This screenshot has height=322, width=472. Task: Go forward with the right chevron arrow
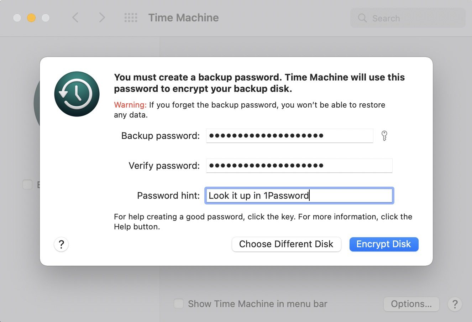coord(102,18)
